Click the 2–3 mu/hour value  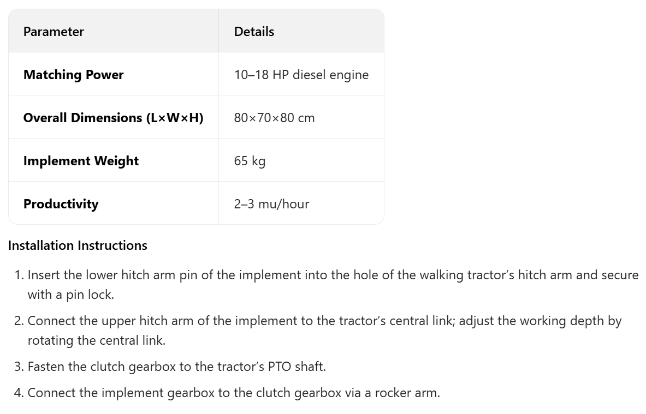[x=271, y=204]
